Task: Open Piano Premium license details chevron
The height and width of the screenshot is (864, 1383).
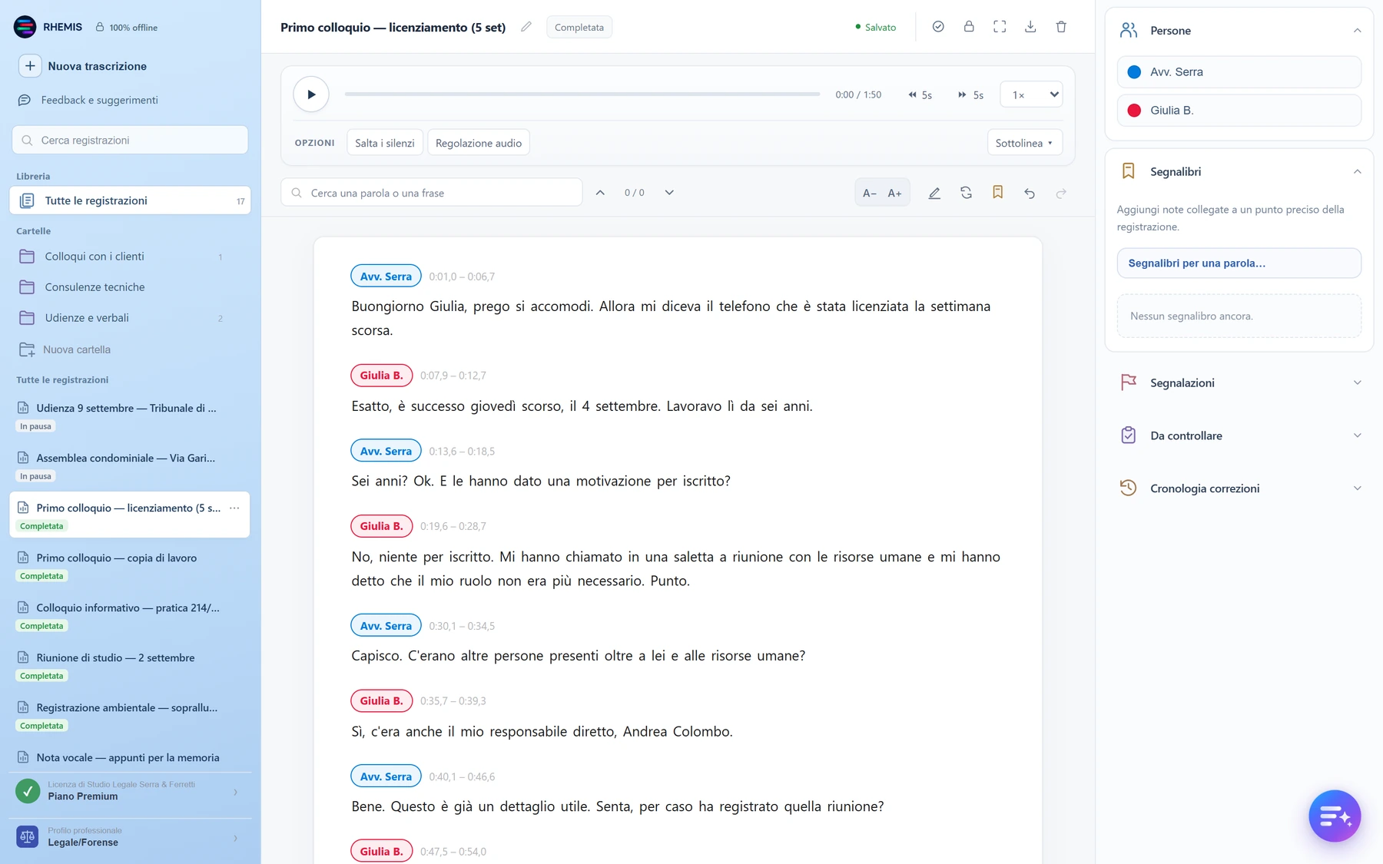Action: click(235, 792)
